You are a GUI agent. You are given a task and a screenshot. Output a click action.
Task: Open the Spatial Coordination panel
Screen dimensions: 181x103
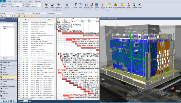pyautogui.click(x=9, y=79)
